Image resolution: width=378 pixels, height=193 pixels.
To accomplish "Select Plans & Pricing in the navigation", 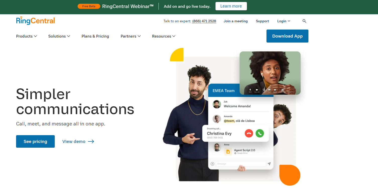I will [95, 36].
